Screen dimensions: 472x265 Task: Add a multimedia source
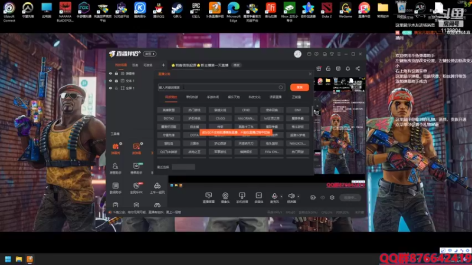258,198
